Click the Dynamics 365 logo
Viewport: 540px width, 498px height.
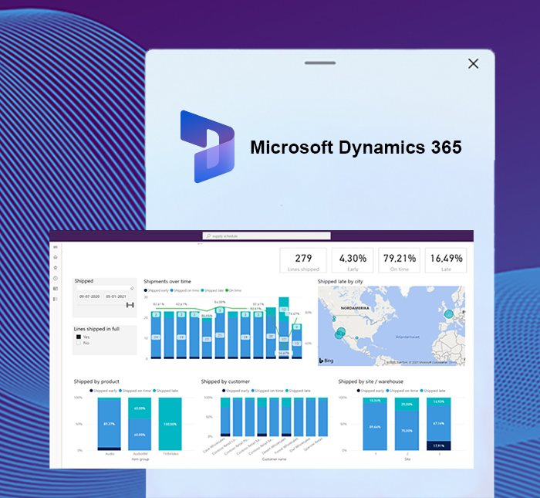tap(208, 147)
